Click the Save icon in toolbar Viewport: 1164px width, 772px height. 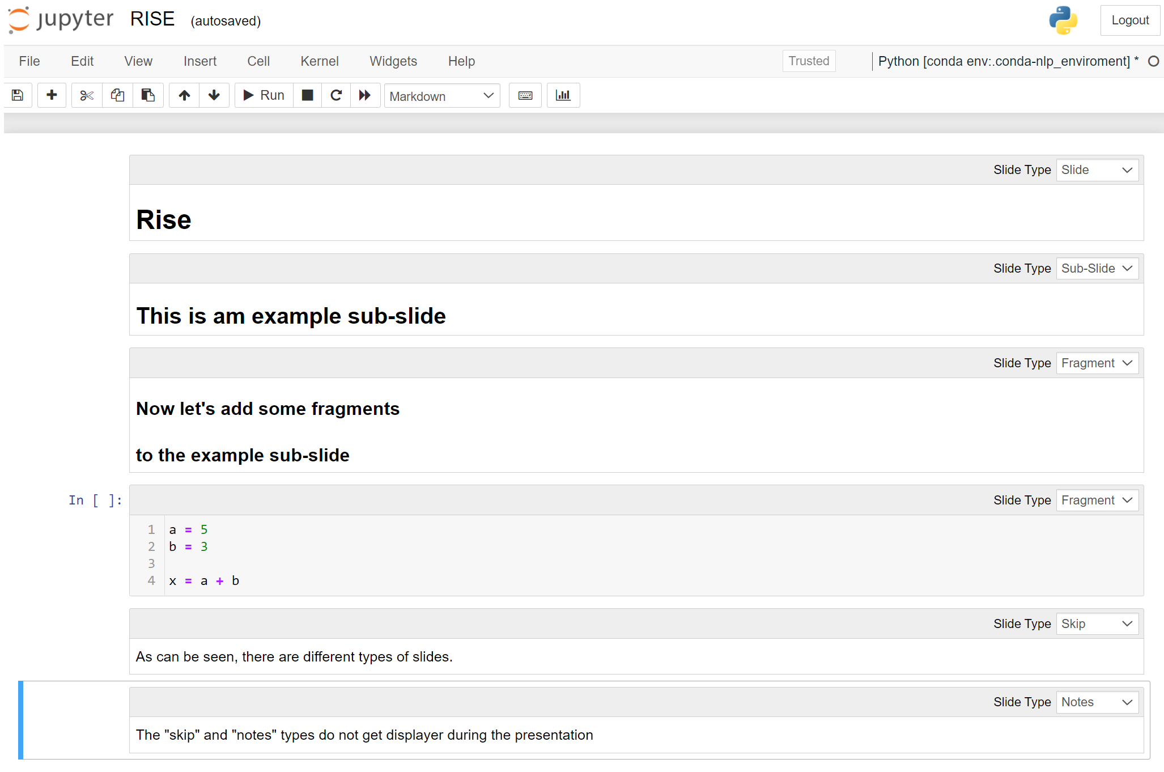pyautogui.click(x=15, y=95)
